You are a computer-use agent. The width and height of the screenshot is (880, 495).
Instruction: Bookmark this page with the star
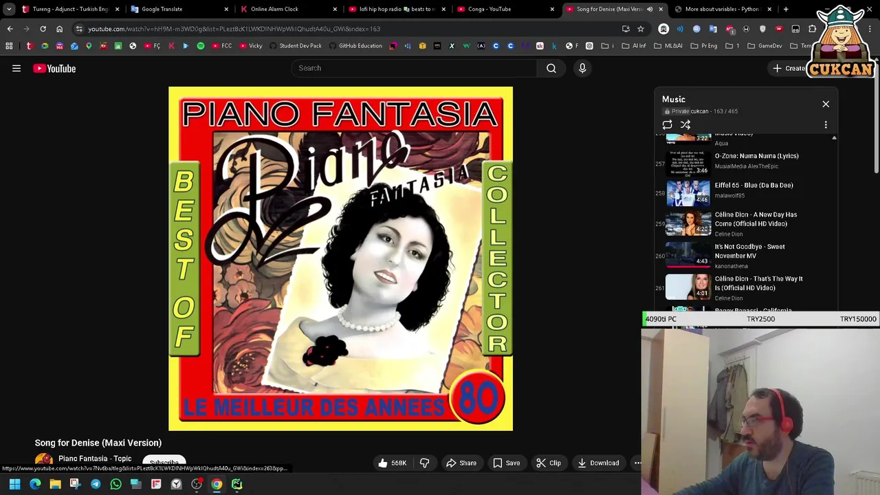[641, 29]
